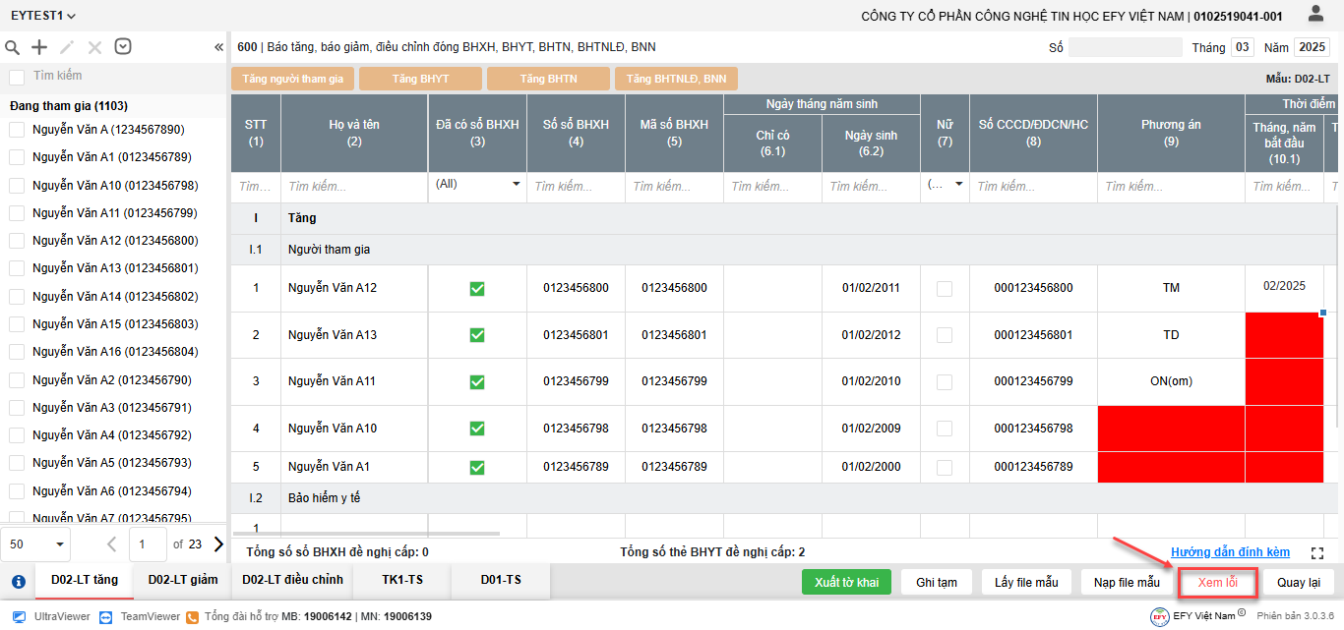Image resolution: width=1344 pixels, height=630 pixels.
Task: Open the user account profile icon
Action: coord(1315,14)
